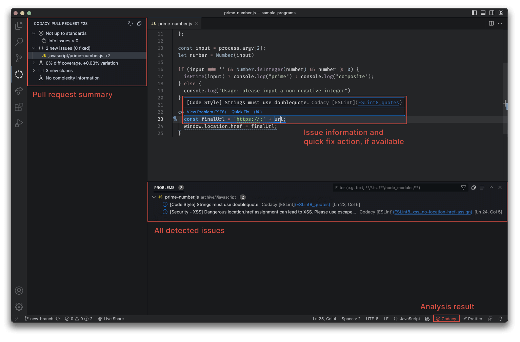
Task: Change end of line sequence LF
Action: (386, 319)
